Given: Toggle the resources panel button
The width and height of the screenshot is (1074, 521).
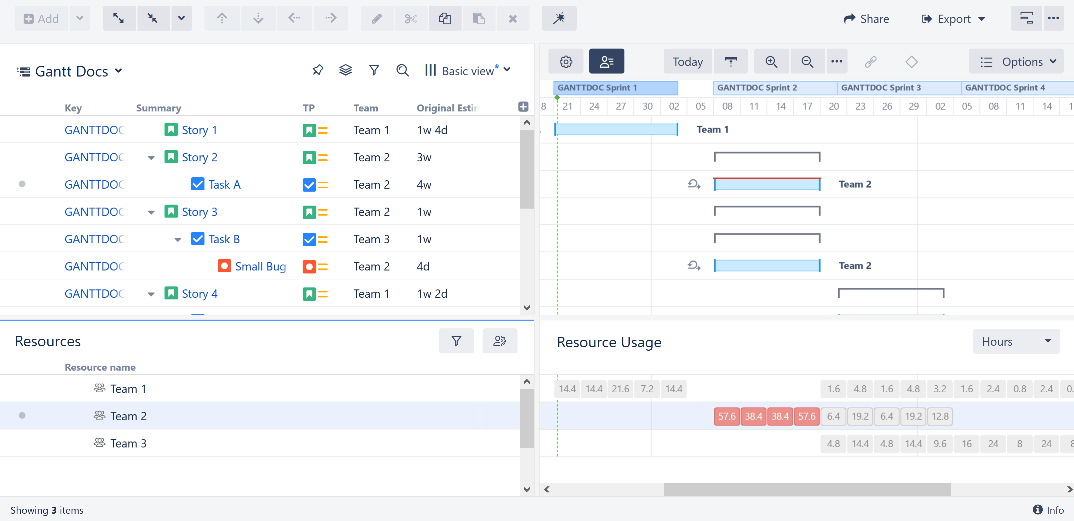Looking at the screenshot, I should 606,62.
